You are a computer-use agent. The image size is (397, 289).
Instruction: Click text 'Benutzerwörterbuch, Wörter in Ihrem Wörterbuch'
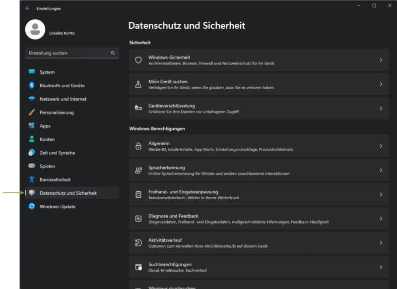click(194, 198)
